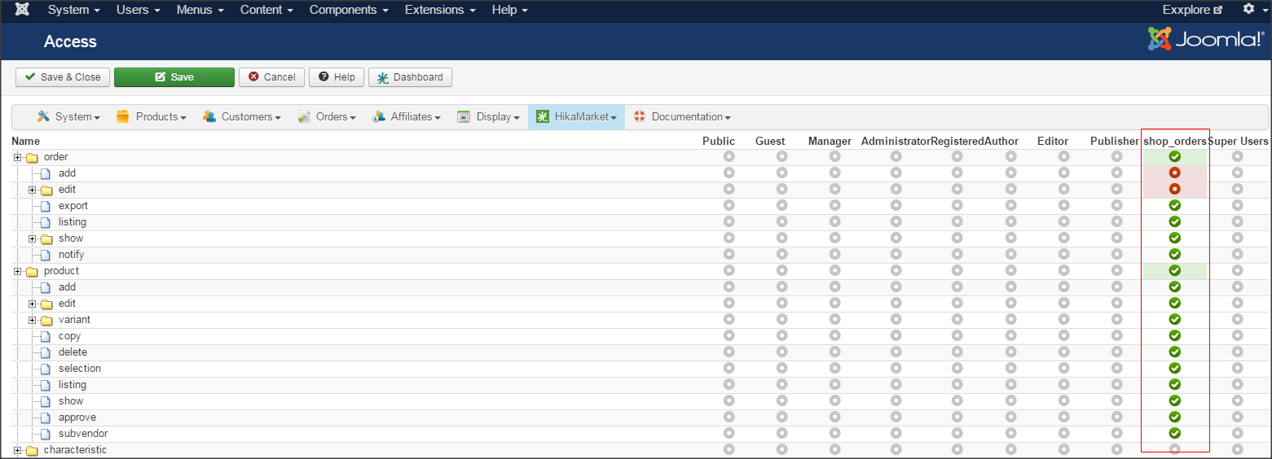Image resolution: width=1272 pixels, height=459 pixels.
Task: Click the System wrench icon in HikaShop menu
Action: click(43, 116)
